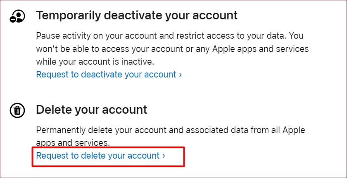
Task: Click the line starting with Pause activity
Action: pos(170,35)
